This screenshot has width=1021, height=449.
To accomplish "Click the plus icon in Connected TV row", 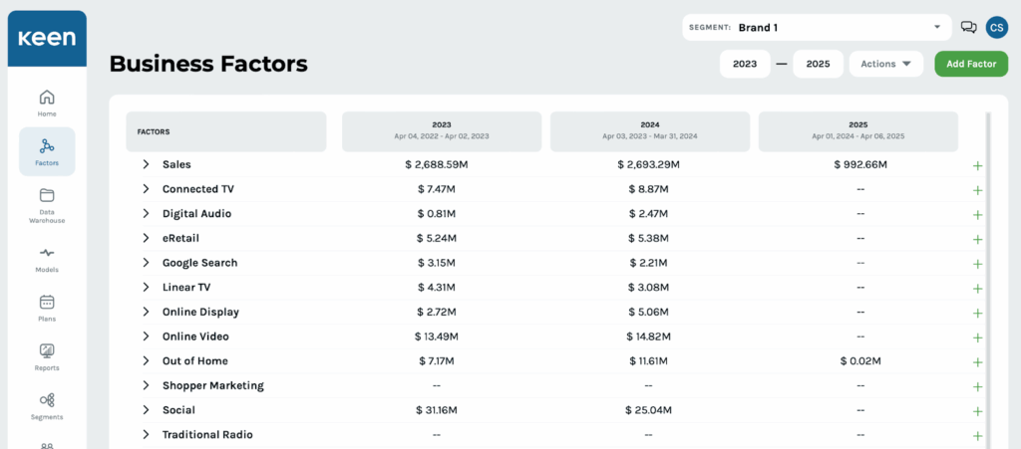I will (977, 190).
